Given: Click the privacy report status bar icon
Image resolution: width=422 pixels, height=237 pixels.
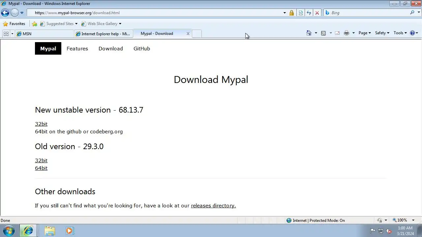Looking at the screenshot, I should pos(379,221).
